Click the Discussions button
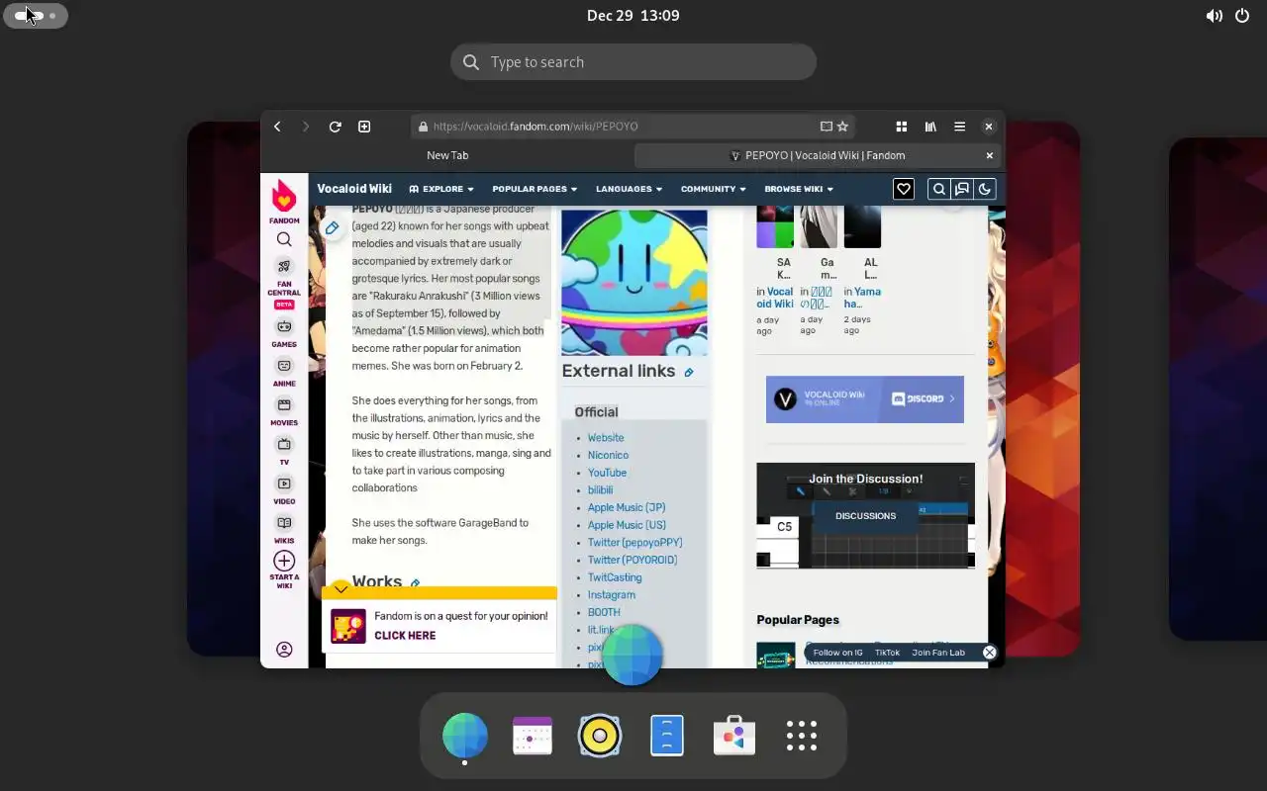This screenshot has height=791, width=1267. pyautogui.click(x=865, y=515)
